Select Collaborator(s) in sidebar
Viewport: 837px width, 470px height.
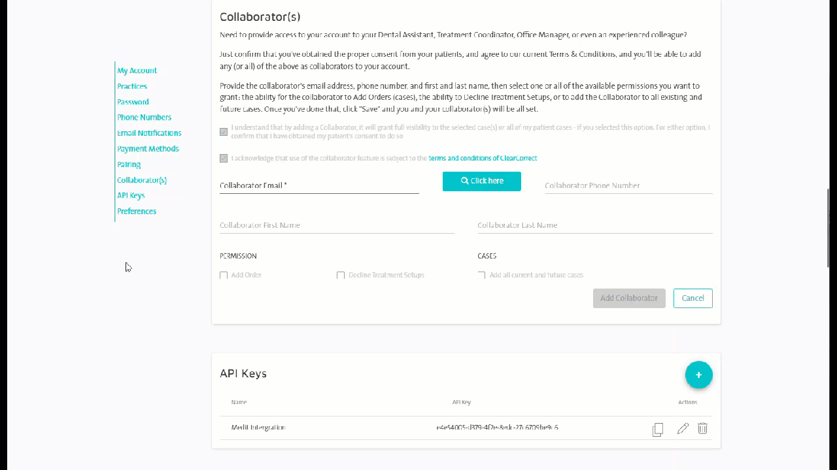(x=142, y=180)
